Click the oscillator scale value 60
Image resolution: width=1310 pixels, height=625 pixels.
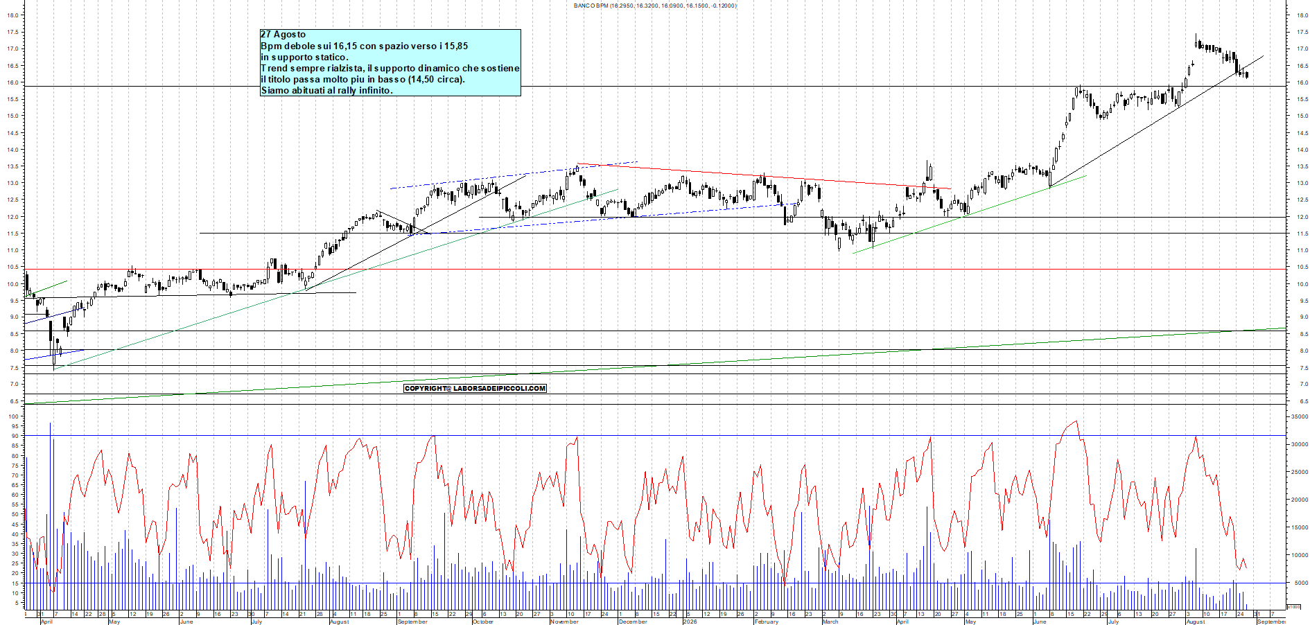(15, 495)
